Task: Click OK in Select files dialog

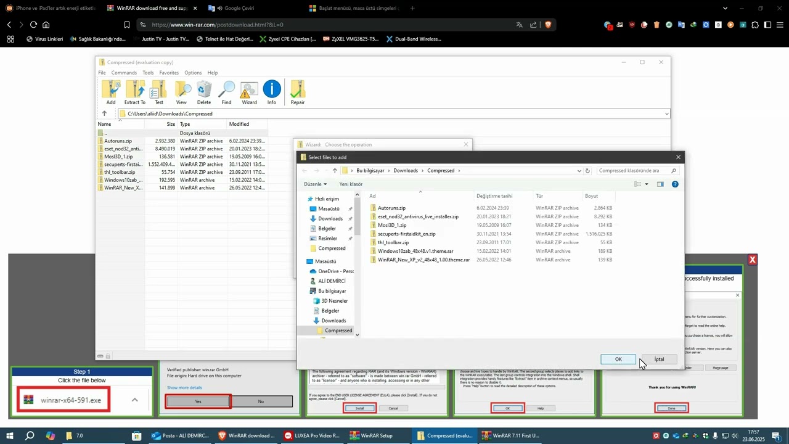Action: (x=618, y=359)
